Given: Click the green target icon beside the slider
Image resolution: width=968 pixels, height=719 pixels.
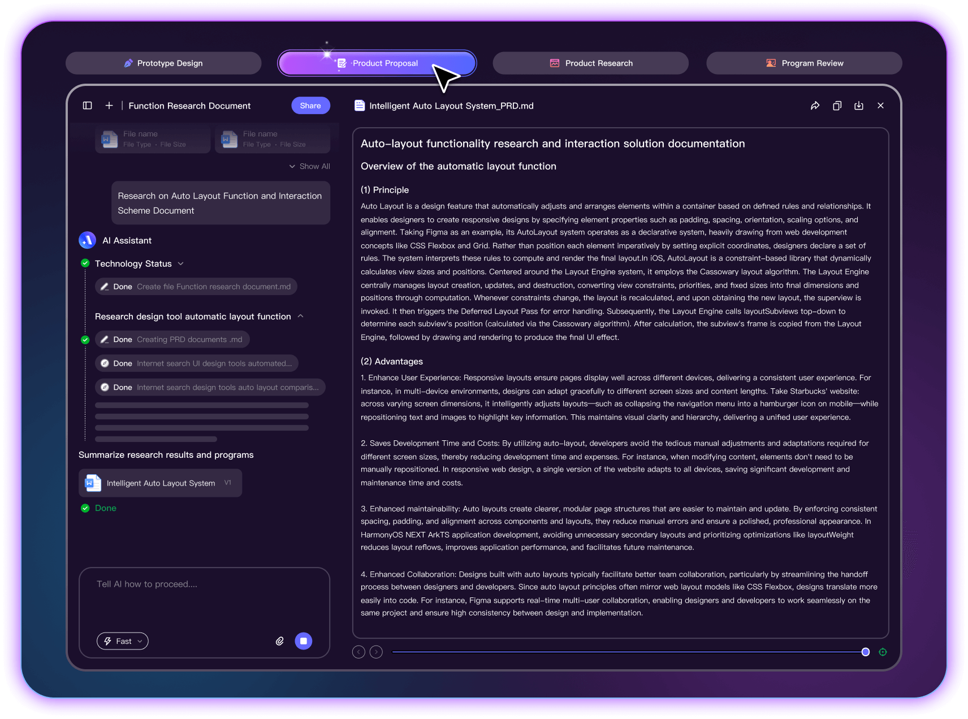Looking at the screenshot, I should (x=883, y=652).
